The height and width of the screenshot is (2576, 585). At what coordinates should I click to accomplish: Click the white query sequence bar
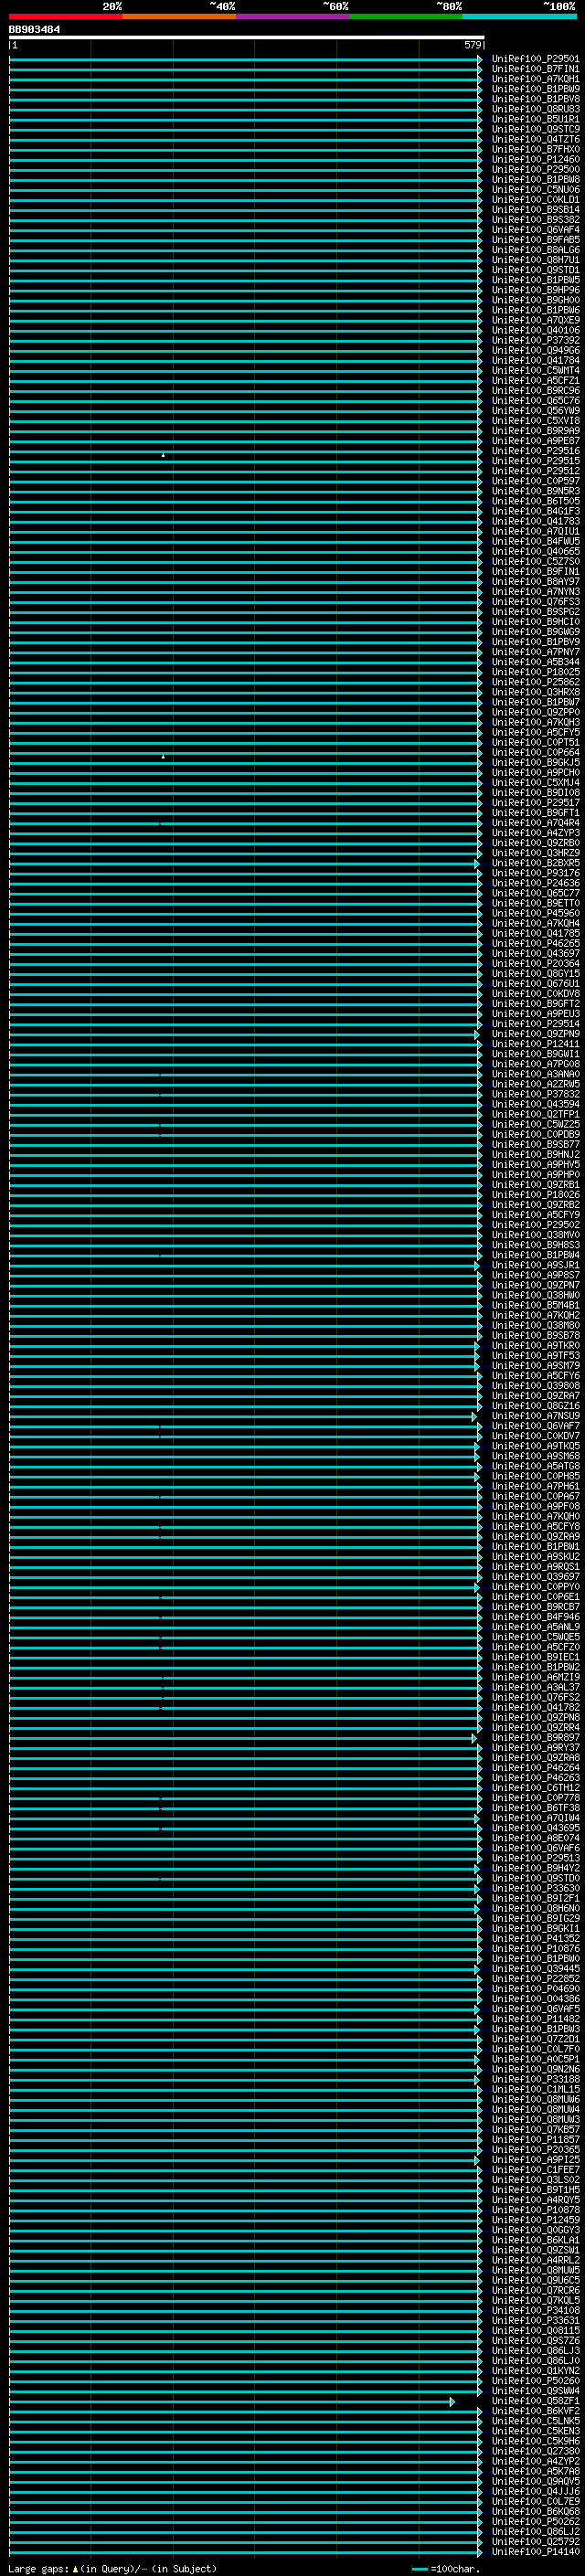coord(246,37)
